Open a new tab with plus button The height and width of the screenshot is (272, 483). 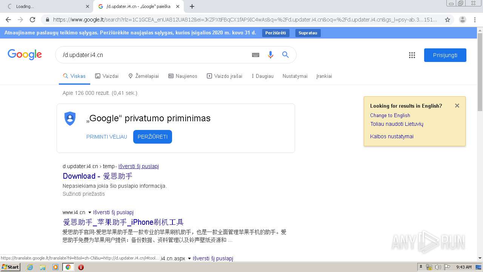tap(192, 6)
